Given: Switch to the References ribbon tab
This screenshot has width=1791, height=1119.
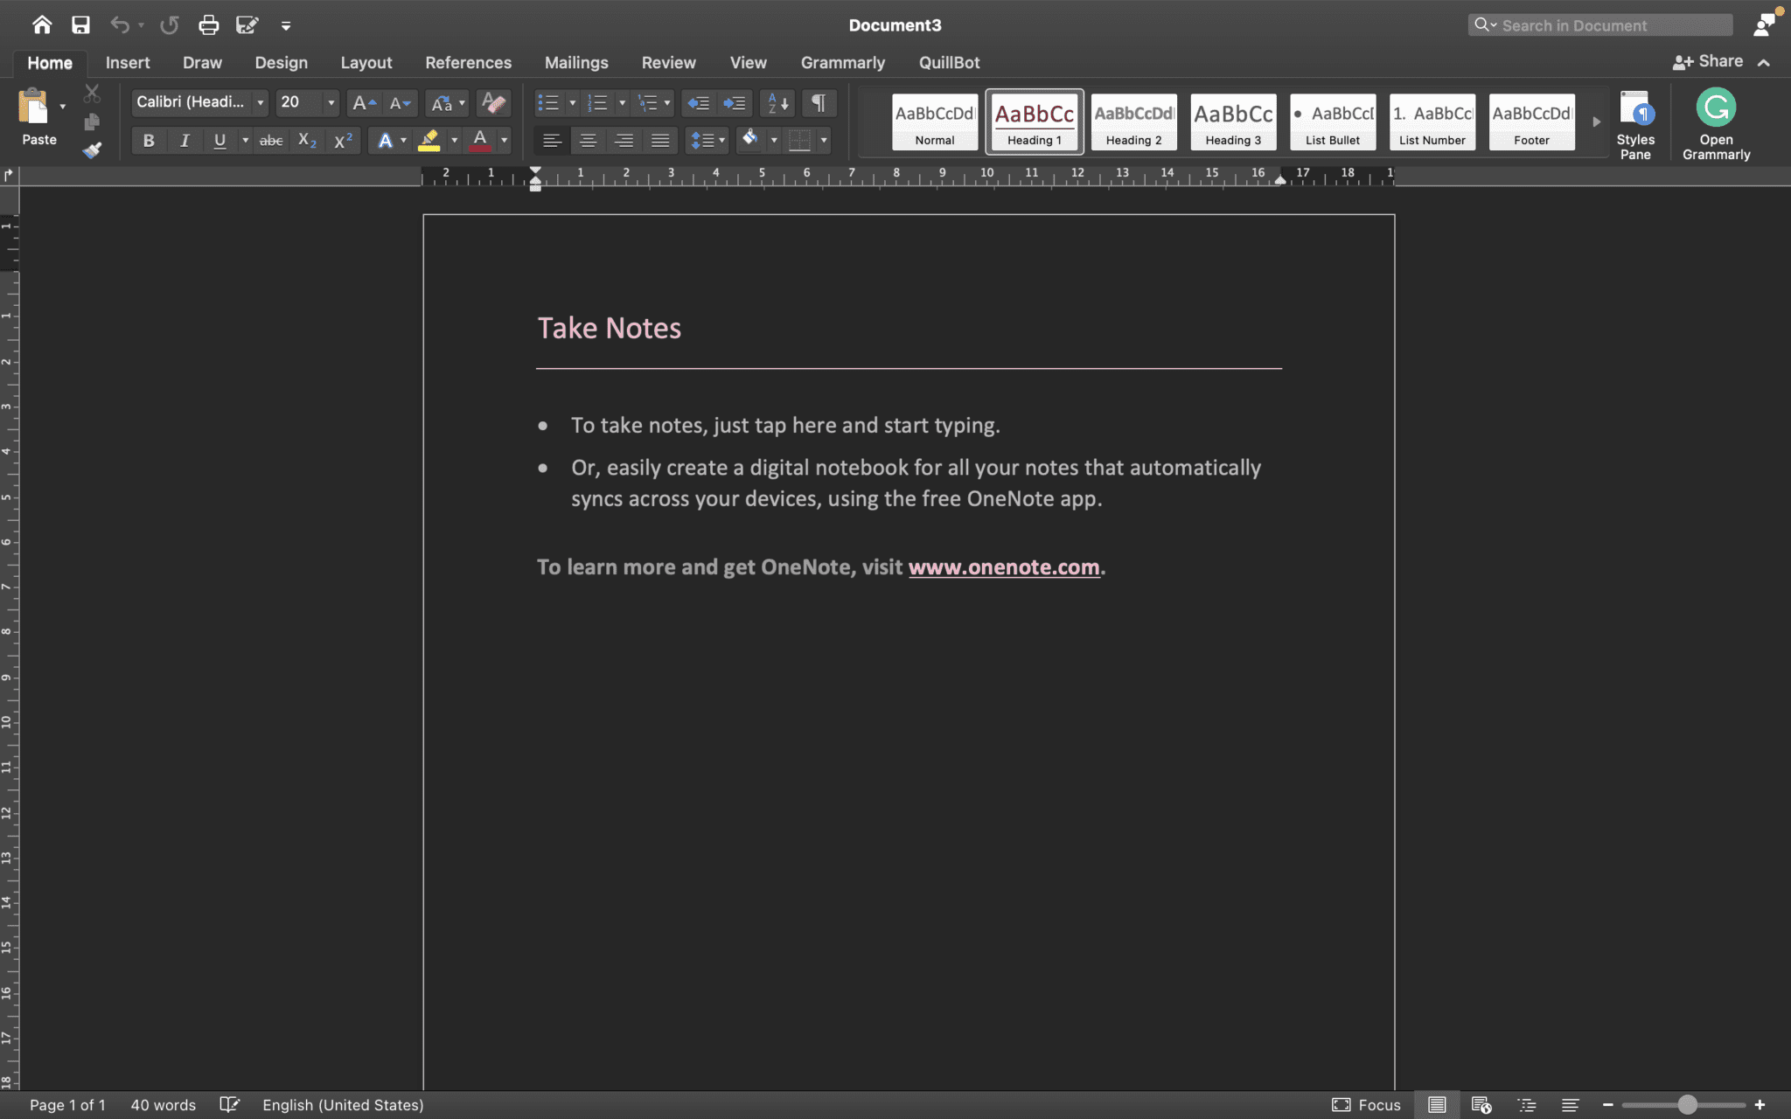Looking at the screenshot, I should (x=468, y=62).
